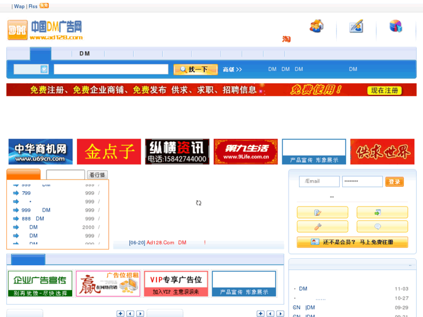
Task: Click the blue arrow beside the 2000 row
Action: click(16, 227)
